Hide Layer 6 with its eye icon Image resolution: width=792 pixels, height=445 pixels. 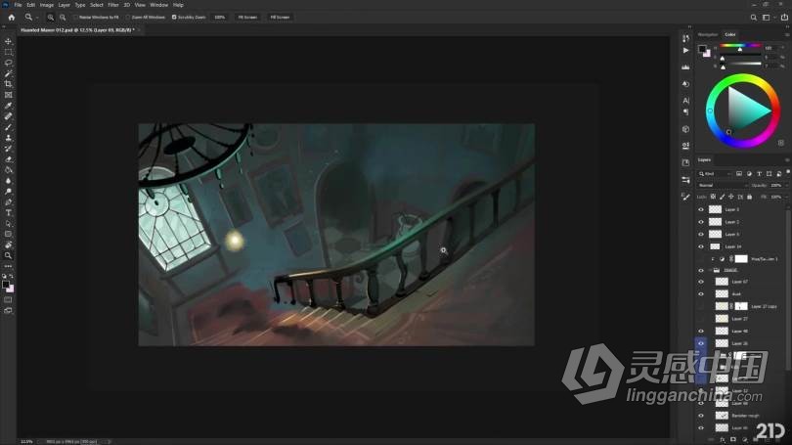coord(700,235)
